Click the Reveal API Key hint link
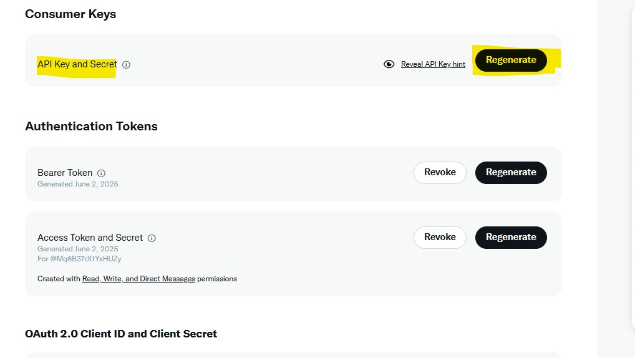The image size is (635, 358). click(433, 64)
